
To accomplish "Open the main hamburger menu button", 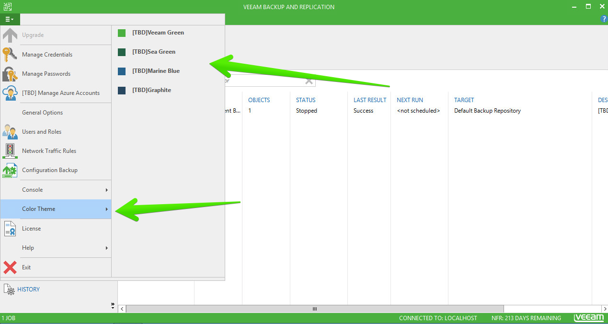I will tap(10, 19).
